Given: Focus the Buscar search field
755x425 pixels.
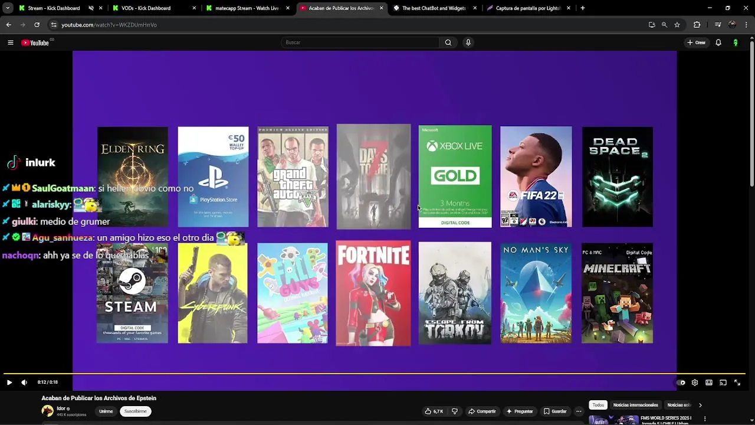Looking at the screenshot, I should tap(360, 42).
